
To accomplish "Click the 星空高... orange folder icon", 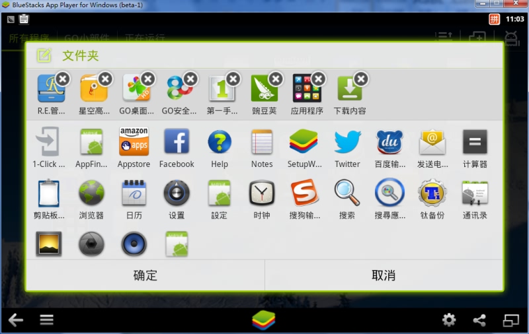I will pyautogui.click(x=93, y=89).
